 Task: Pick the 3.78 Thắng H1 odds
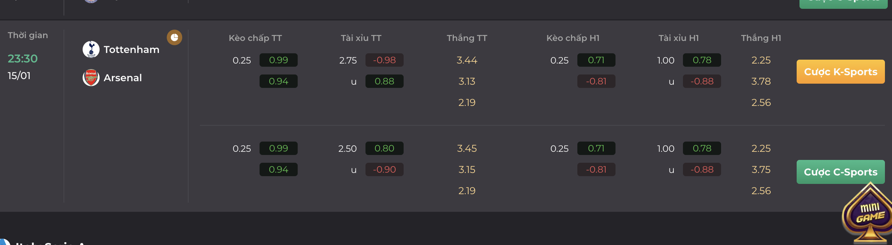click(761, 81)
